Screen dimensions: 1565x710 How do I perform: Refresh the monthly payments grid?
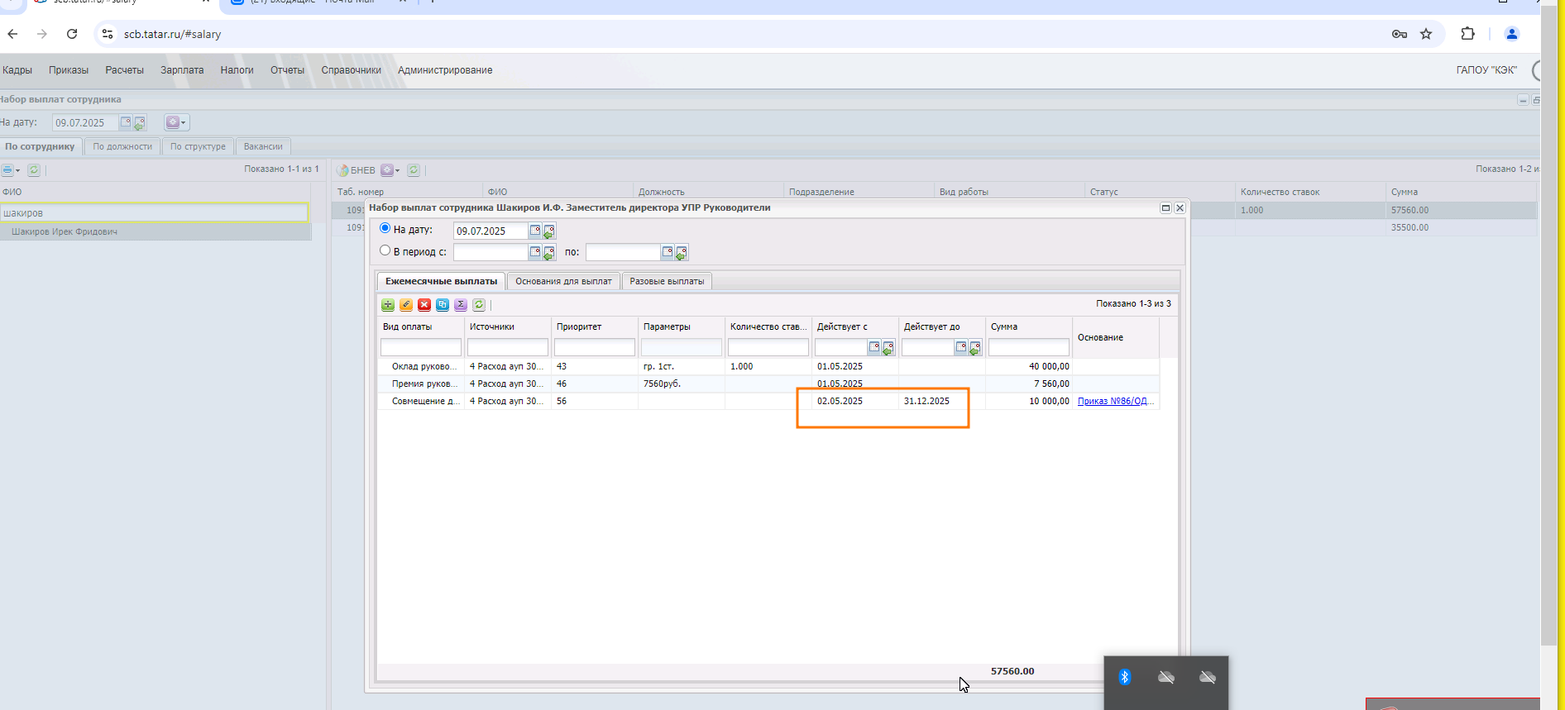pos(479,305)
